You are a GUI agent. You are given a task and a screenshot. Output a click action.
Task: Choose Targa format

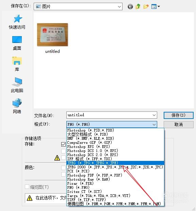pyautogui.click(x=115, y=196)
